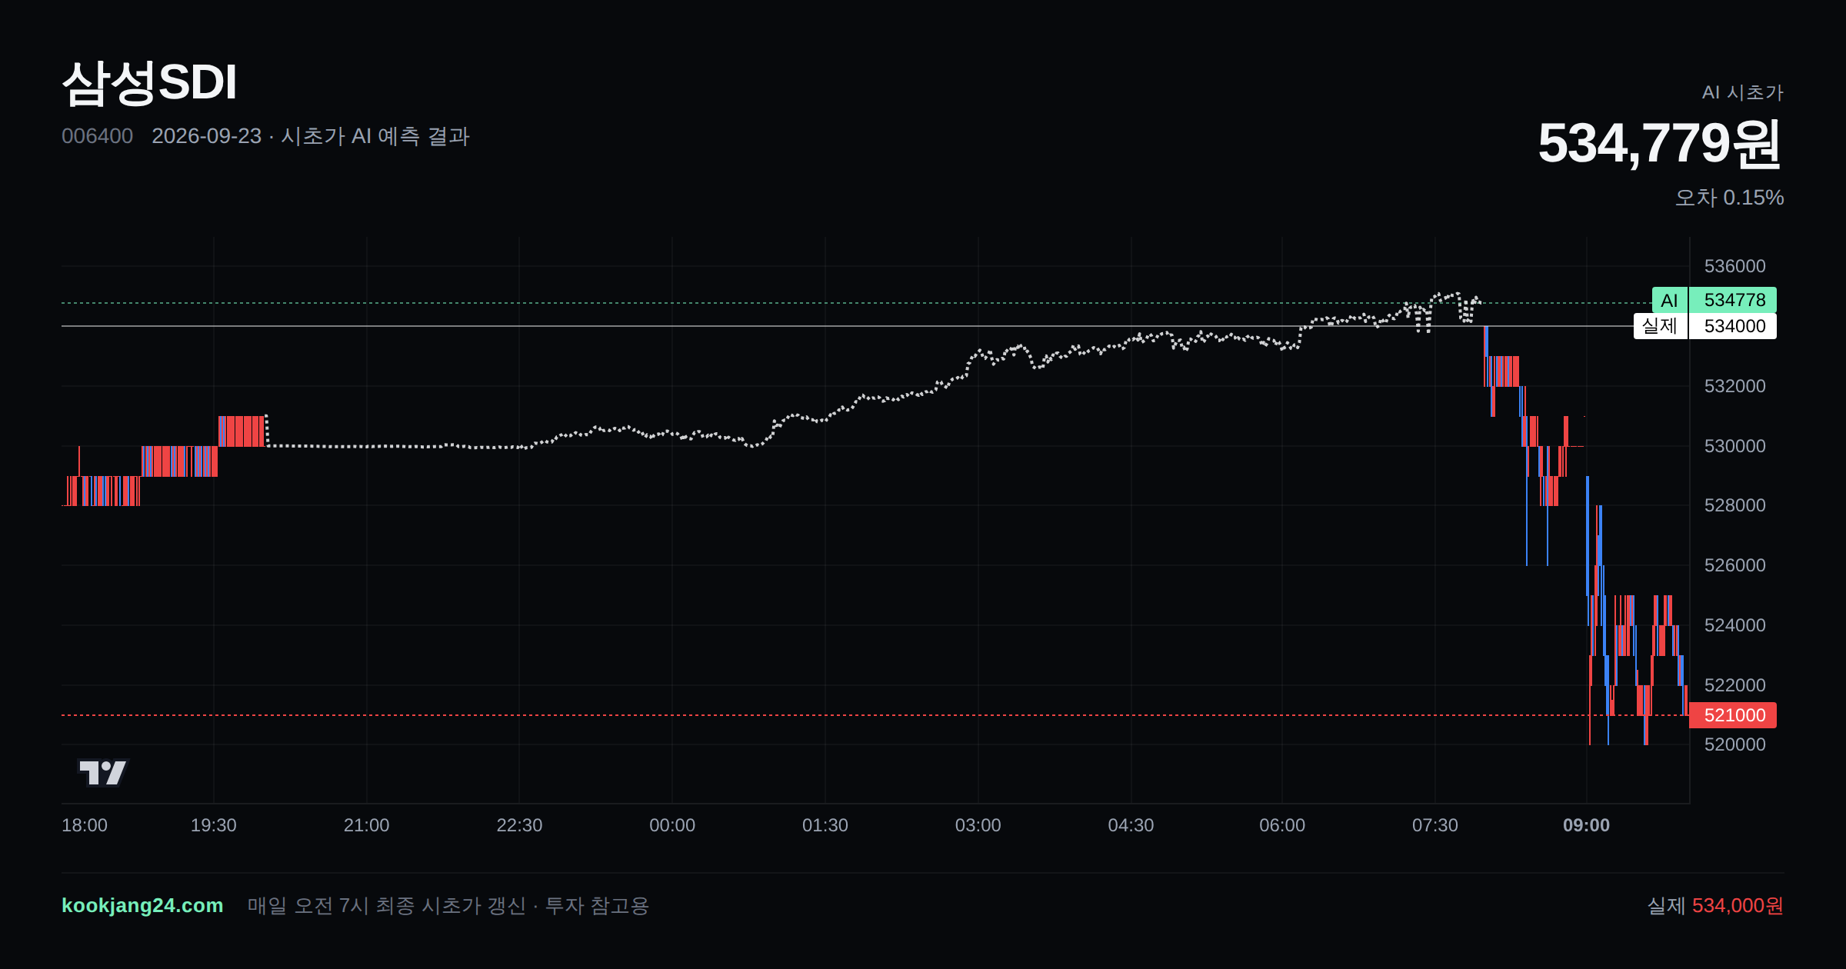Click the 07:30 time axis label
1846x969 pixels.
click(1435, 825)
